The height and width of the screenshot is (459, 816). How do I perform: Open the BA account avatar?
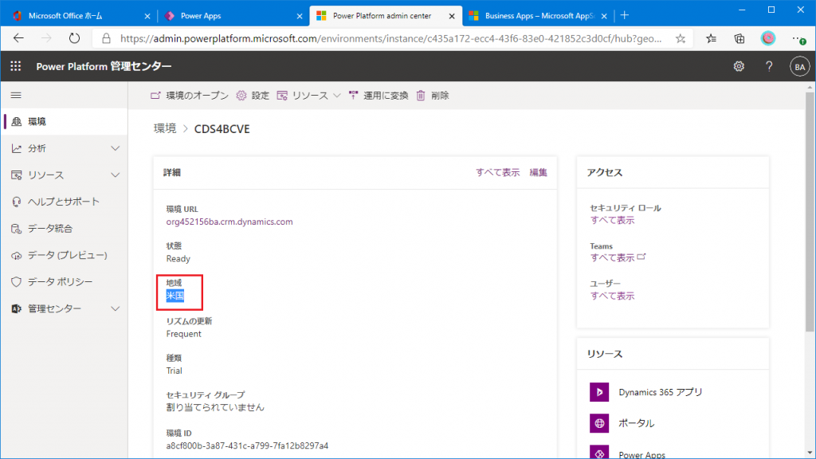click(x=799, y=67)
